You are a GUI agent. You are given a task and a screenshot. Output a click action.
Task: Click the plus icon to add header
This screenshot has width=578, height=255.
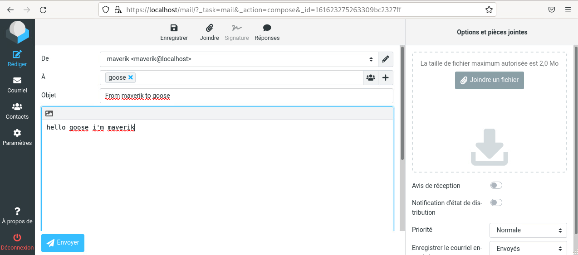pyautogui.click(x=385, y=77)
